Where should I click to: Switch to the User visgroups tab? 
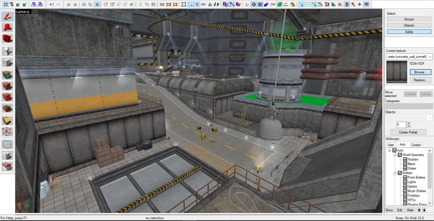click(391, 145)
